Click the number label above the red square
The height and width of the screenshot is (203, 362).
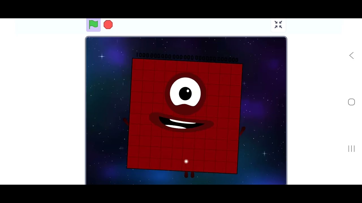[x=187, y=57]
